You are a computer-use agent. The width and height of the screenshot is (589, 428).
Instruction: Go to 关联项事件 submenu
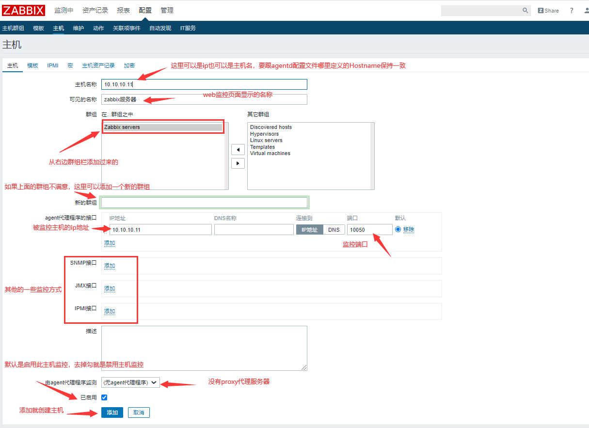coord(127,28)
